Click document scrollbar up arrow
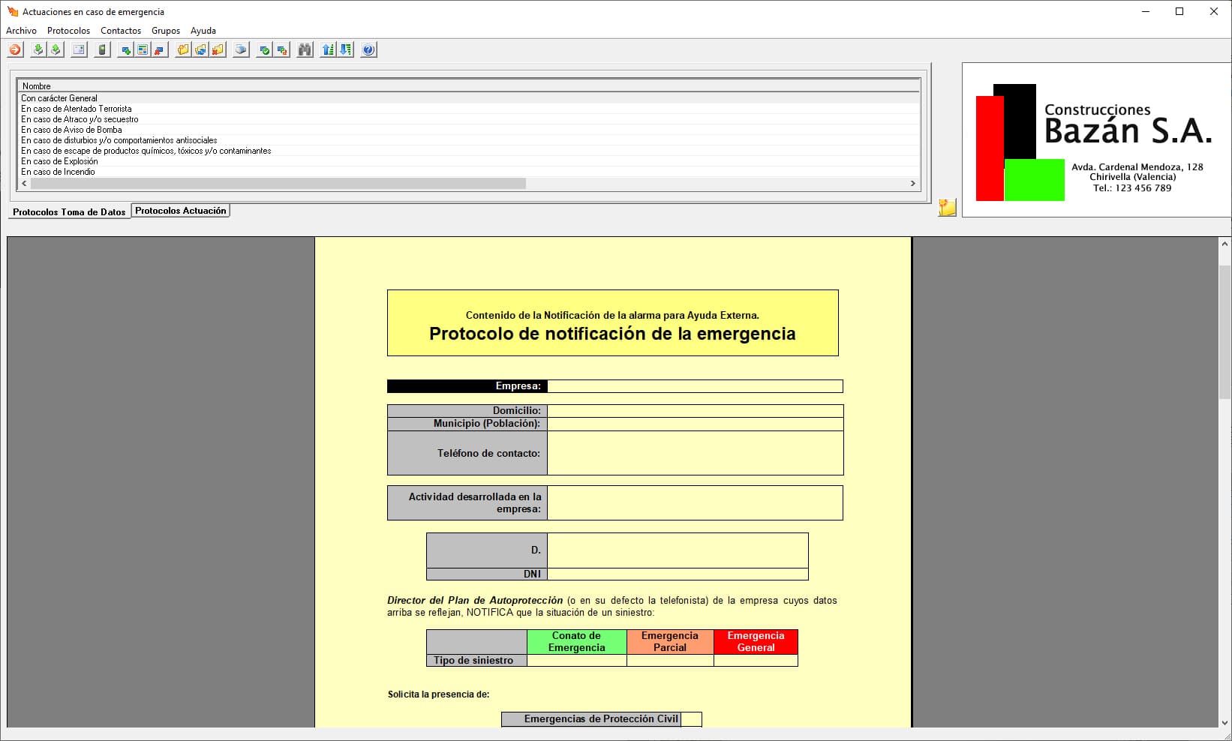This screenshot has width=1232, height=741. coord(1224,244)
